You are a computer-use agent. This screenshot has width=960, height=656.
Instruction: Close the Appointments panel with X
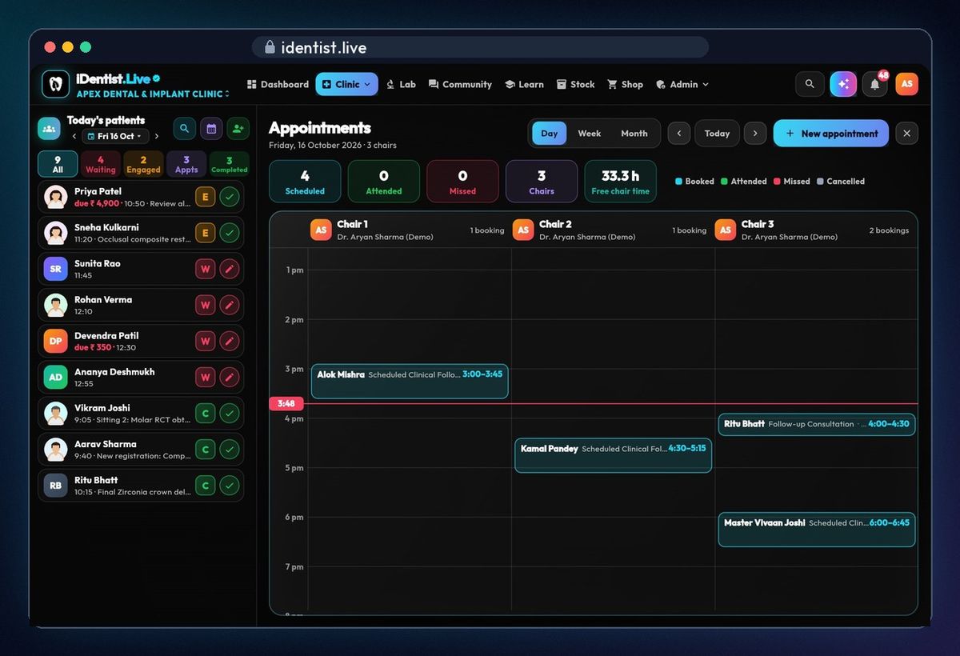point(906,134)
